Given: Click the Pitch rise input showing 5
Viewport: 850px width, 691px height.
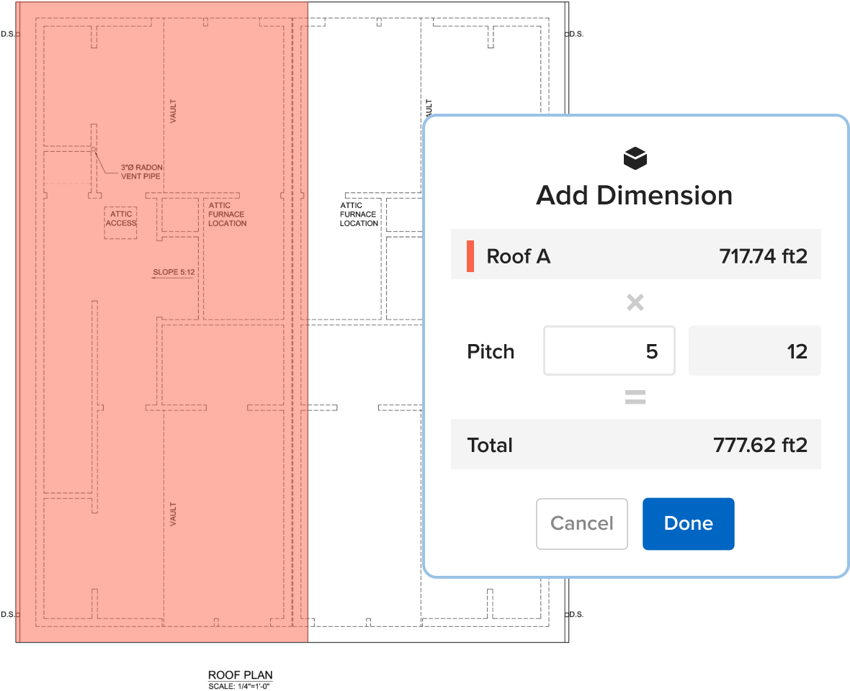Looking at the screenshot, I should point(609,351).
